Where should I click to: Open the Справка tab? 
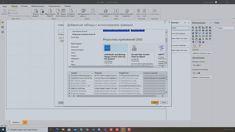coord(68,6)
